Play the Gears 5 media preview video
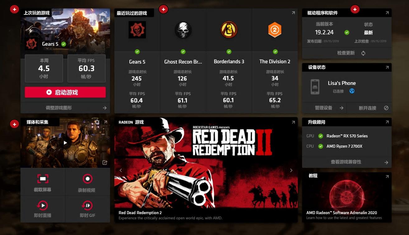 (x=65, y=143)
